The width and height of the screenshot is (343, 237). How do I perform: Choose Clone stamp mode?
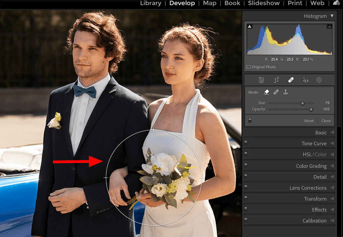click(x=285, y=92)
